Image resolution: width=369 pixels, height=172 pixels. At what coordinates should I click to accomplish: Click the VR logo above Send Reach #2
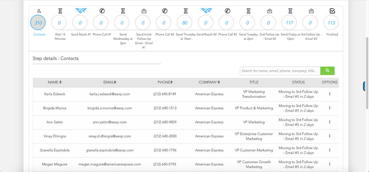pos(207,11)
